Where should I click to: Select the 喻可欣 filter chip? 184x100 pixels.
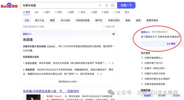click(99, 20)
